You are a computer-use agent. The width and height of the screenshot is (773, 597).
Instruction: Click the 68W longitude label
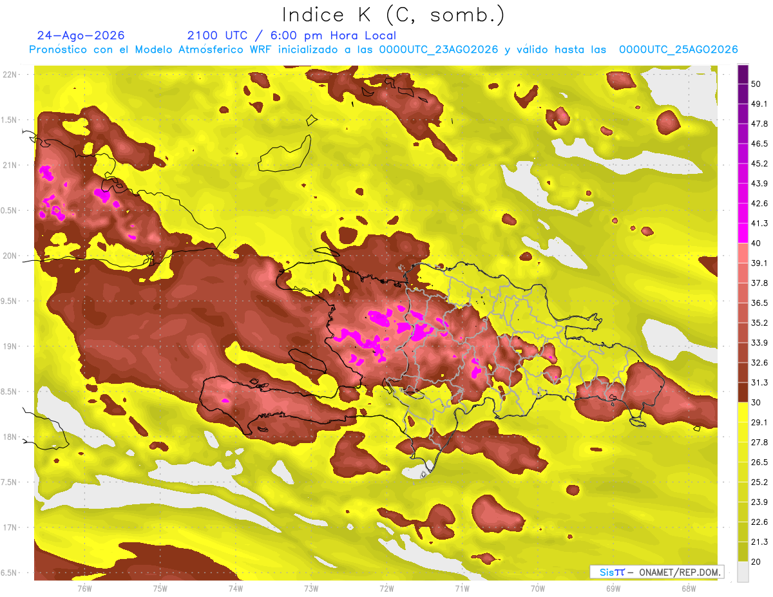(x=689, y=588)
